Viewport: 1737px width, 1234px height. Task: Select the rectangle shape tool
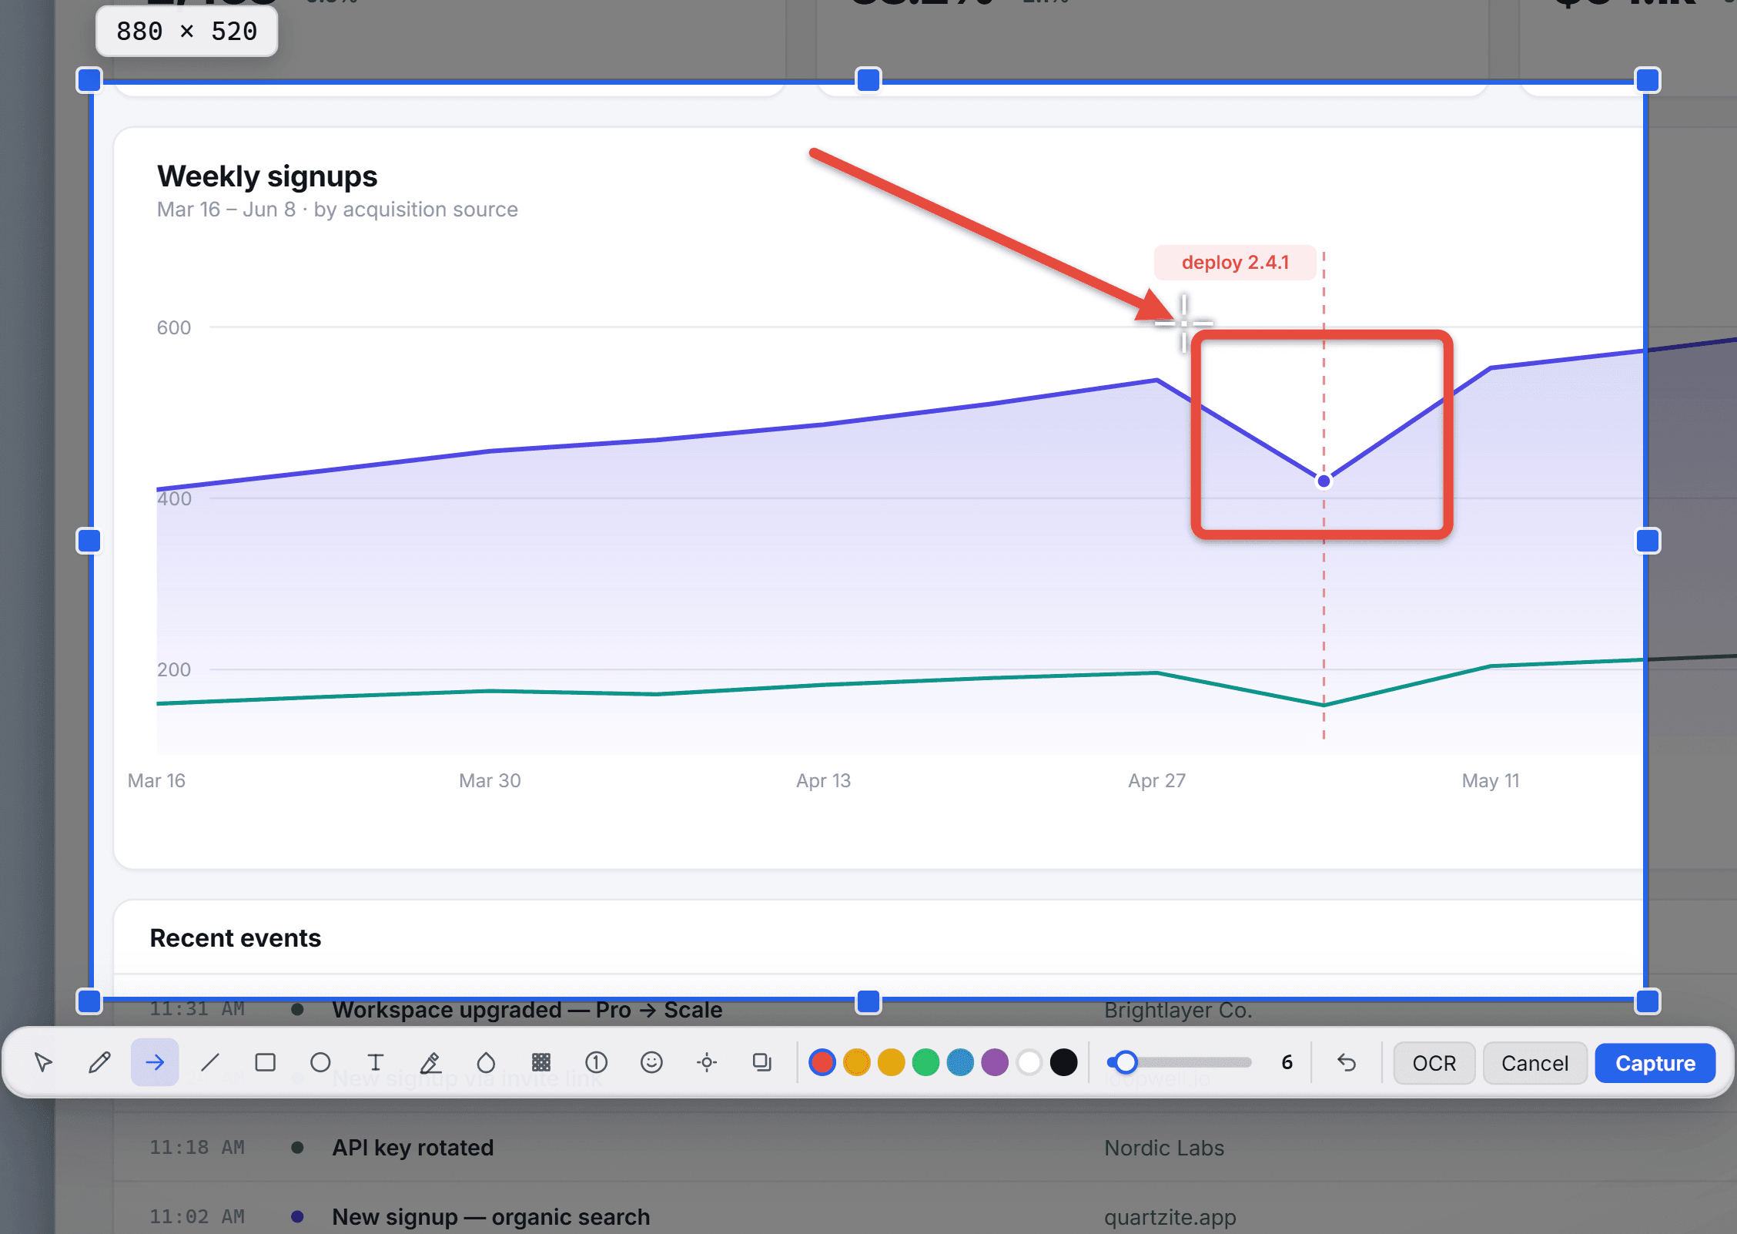[266, 1063]
